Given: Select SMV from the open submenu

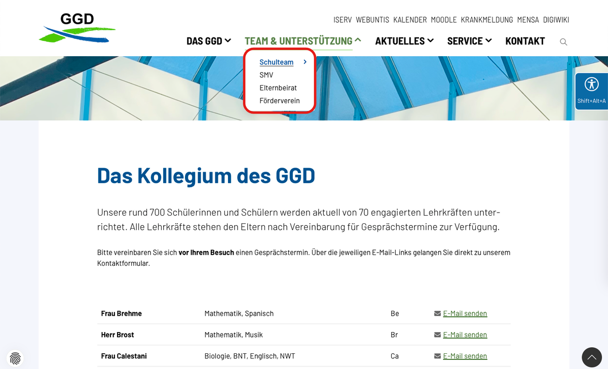Looking at the screenshot, I should [267, 75].
